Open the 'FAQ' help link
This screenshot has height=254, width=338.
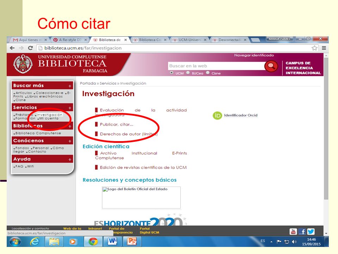(19, 166)
